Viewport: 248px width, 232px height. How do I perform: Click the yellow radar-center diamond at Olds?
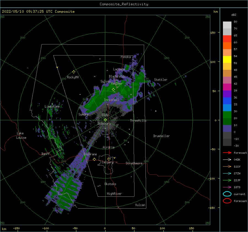click(x=105, y=120)
